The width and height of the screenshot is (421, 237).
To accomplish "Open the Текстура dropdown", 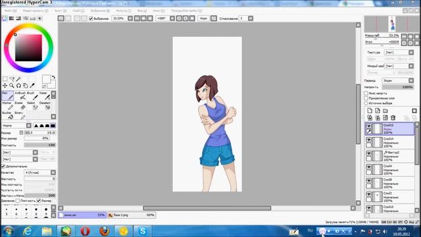I will point(399,53).
